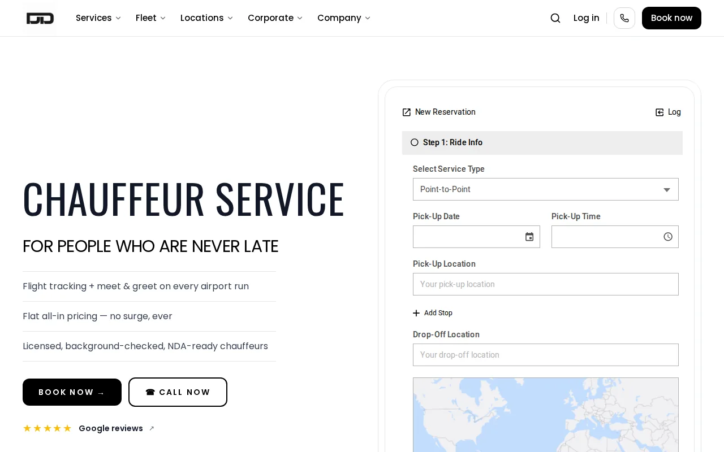Click the header Book now button
This screenshot has height=452, width=724.
[x=671, y=18]
